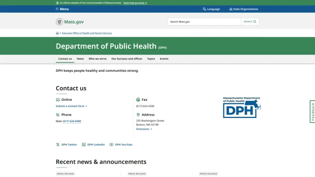Open DPH Twitter link
Viewport: 315px width, 177px height.
coord(69,145)
